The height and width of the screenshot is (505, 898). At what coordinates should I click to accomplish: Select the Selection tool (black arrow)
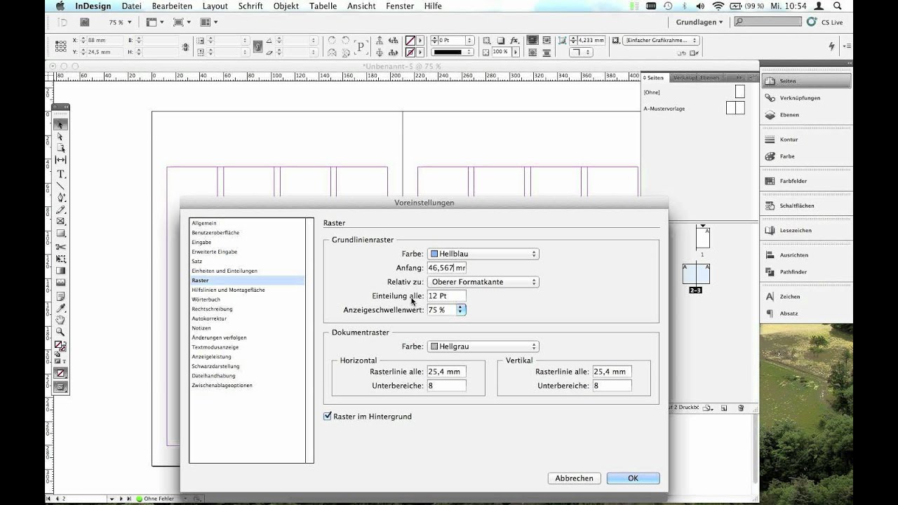[x=61, y=125]
